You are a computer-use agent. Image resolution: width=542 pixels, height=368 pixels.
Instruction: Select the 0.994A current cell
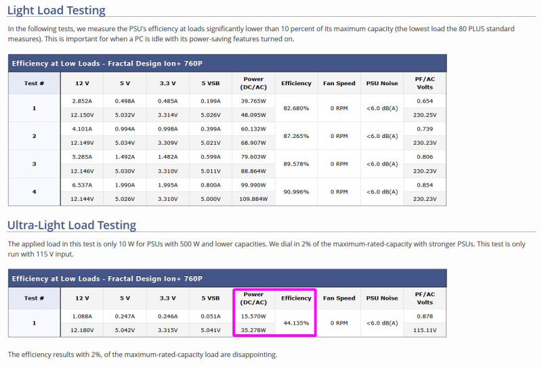pos(125,129)
